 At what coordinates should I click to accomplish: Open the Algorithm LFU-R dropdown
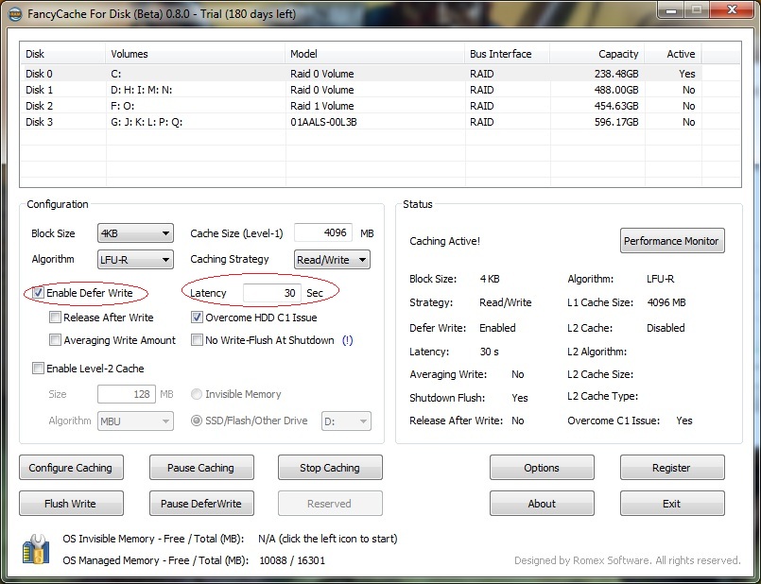135,260
